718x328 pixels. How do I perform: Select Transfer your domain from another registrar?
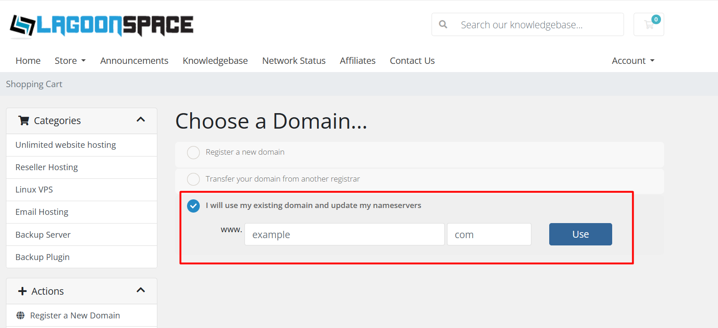coord(193,179)
